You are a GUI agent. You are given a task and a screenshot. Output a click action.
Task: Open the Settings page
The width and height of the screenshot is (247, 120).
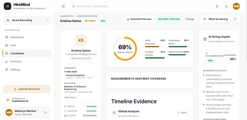[27, 69]
